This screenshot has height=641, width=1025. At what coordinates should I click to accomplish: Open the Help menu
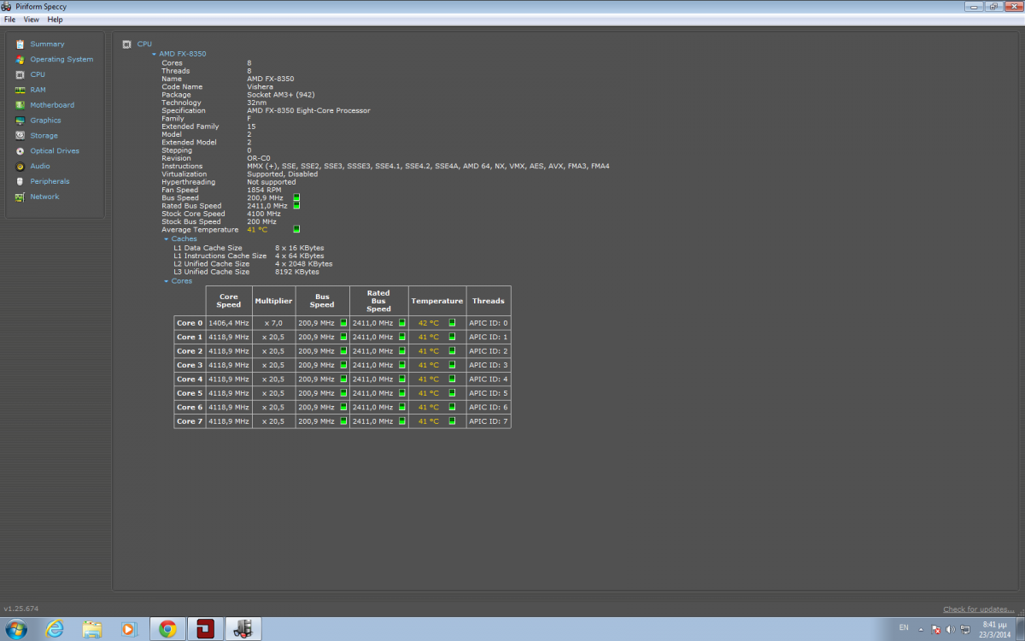[x=56, y=19]
